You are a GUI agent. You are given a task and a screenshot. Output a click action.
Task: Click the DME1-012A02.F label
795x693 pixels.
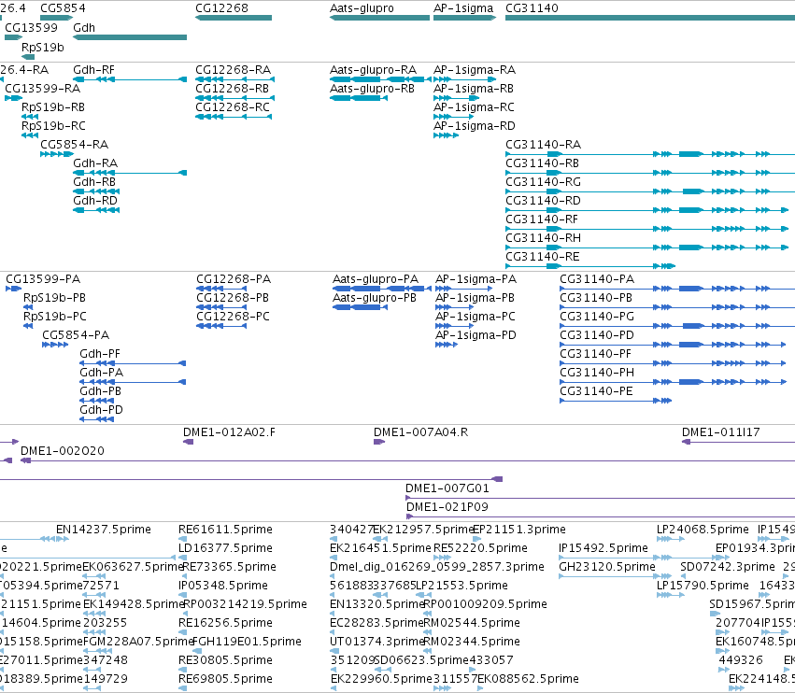pyautogui.click(x=229, y=432)
